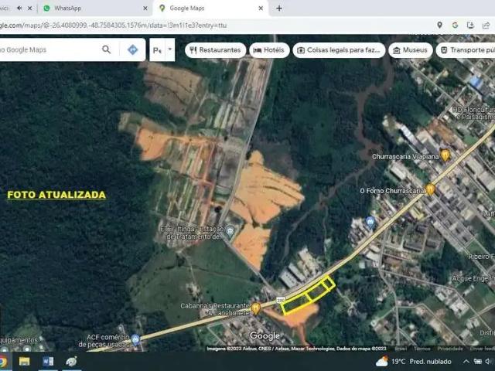The width and height of the screenshot is (495, 371).
Task: Close the WhatsApp tab
Action: (145, 9)
